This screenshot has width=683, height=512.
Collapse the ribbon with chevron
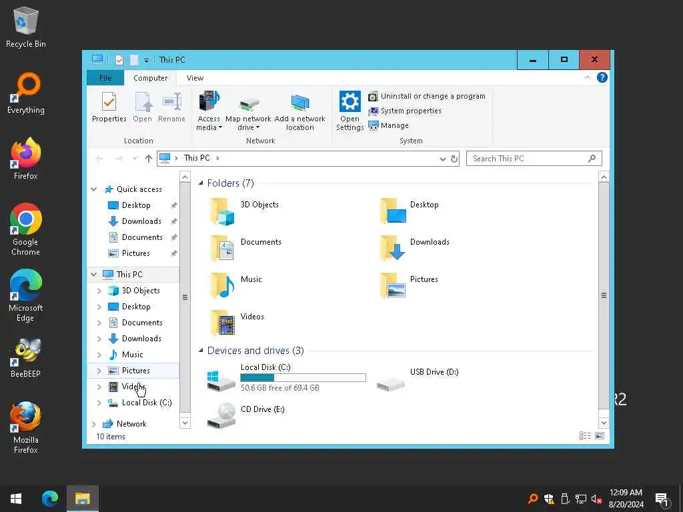(x=587, y=77)
